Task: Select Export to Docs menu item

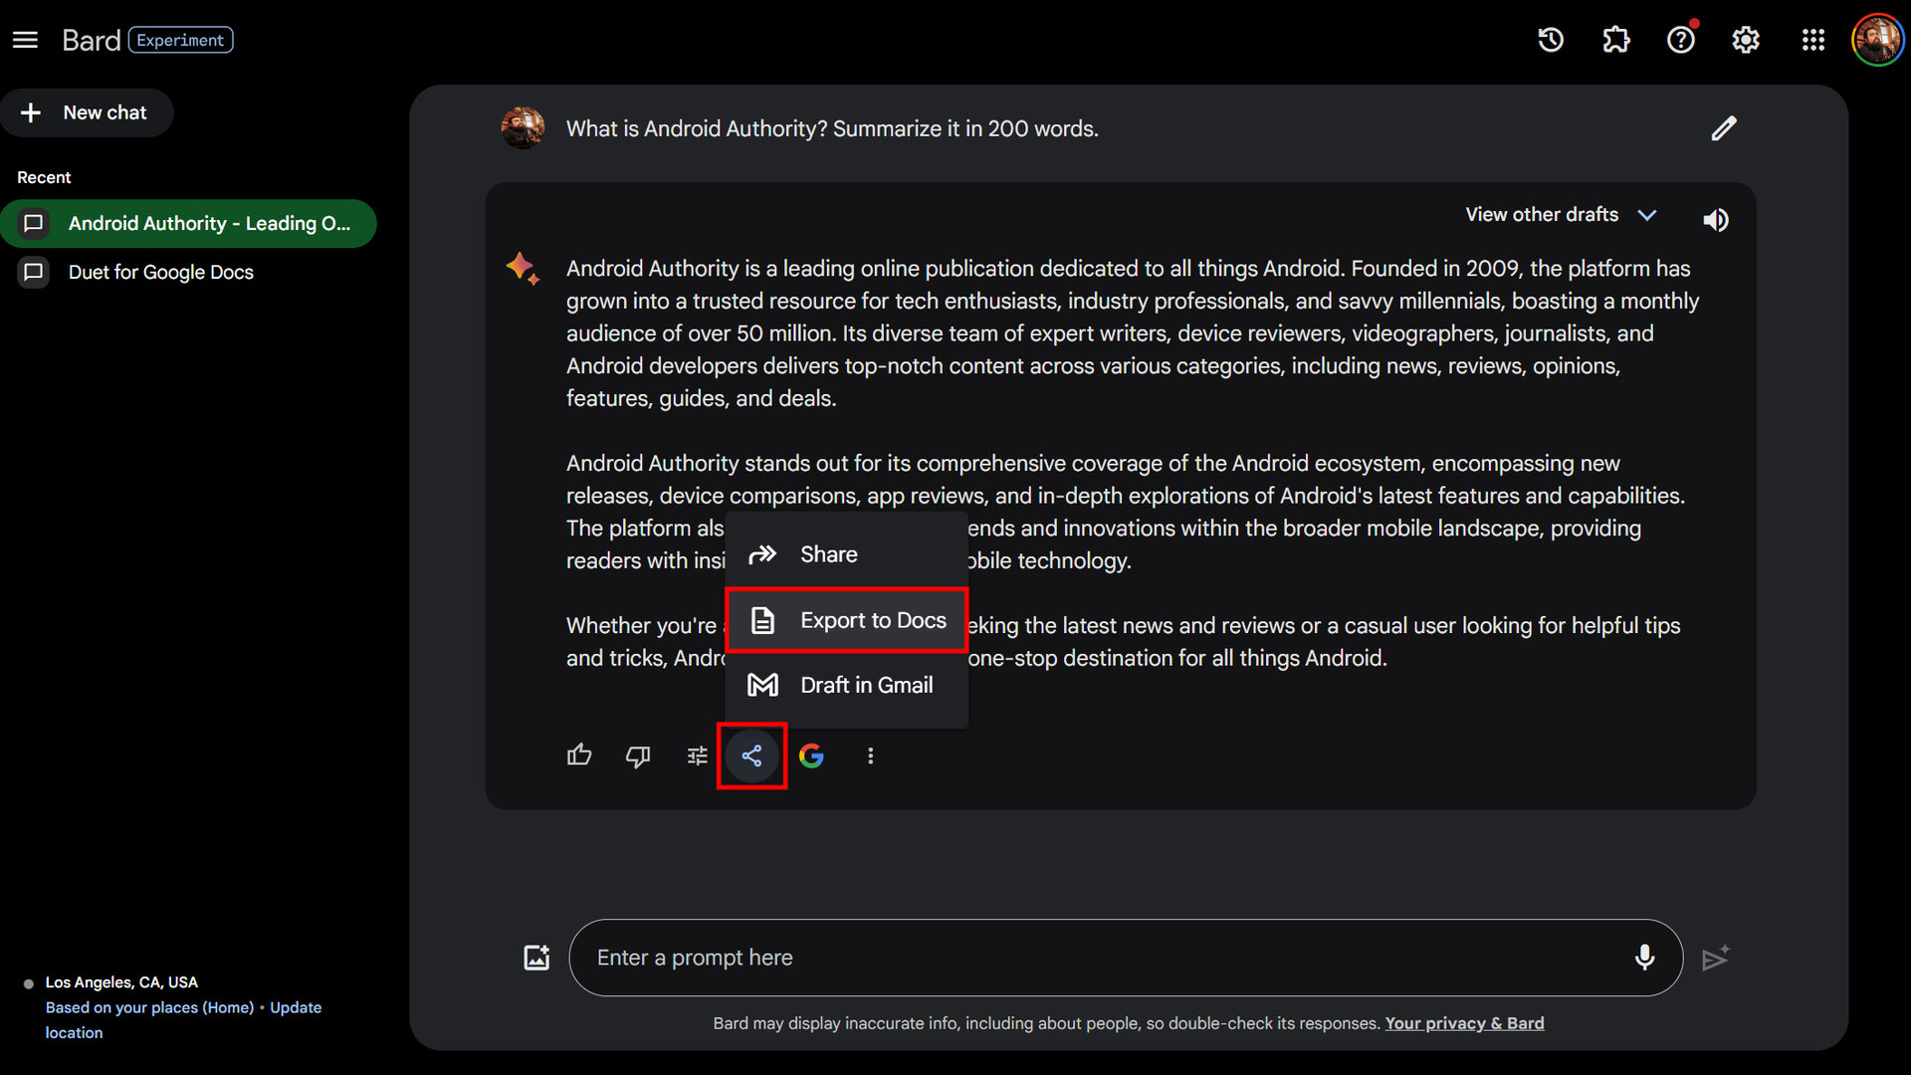Action: pos(847,620)
